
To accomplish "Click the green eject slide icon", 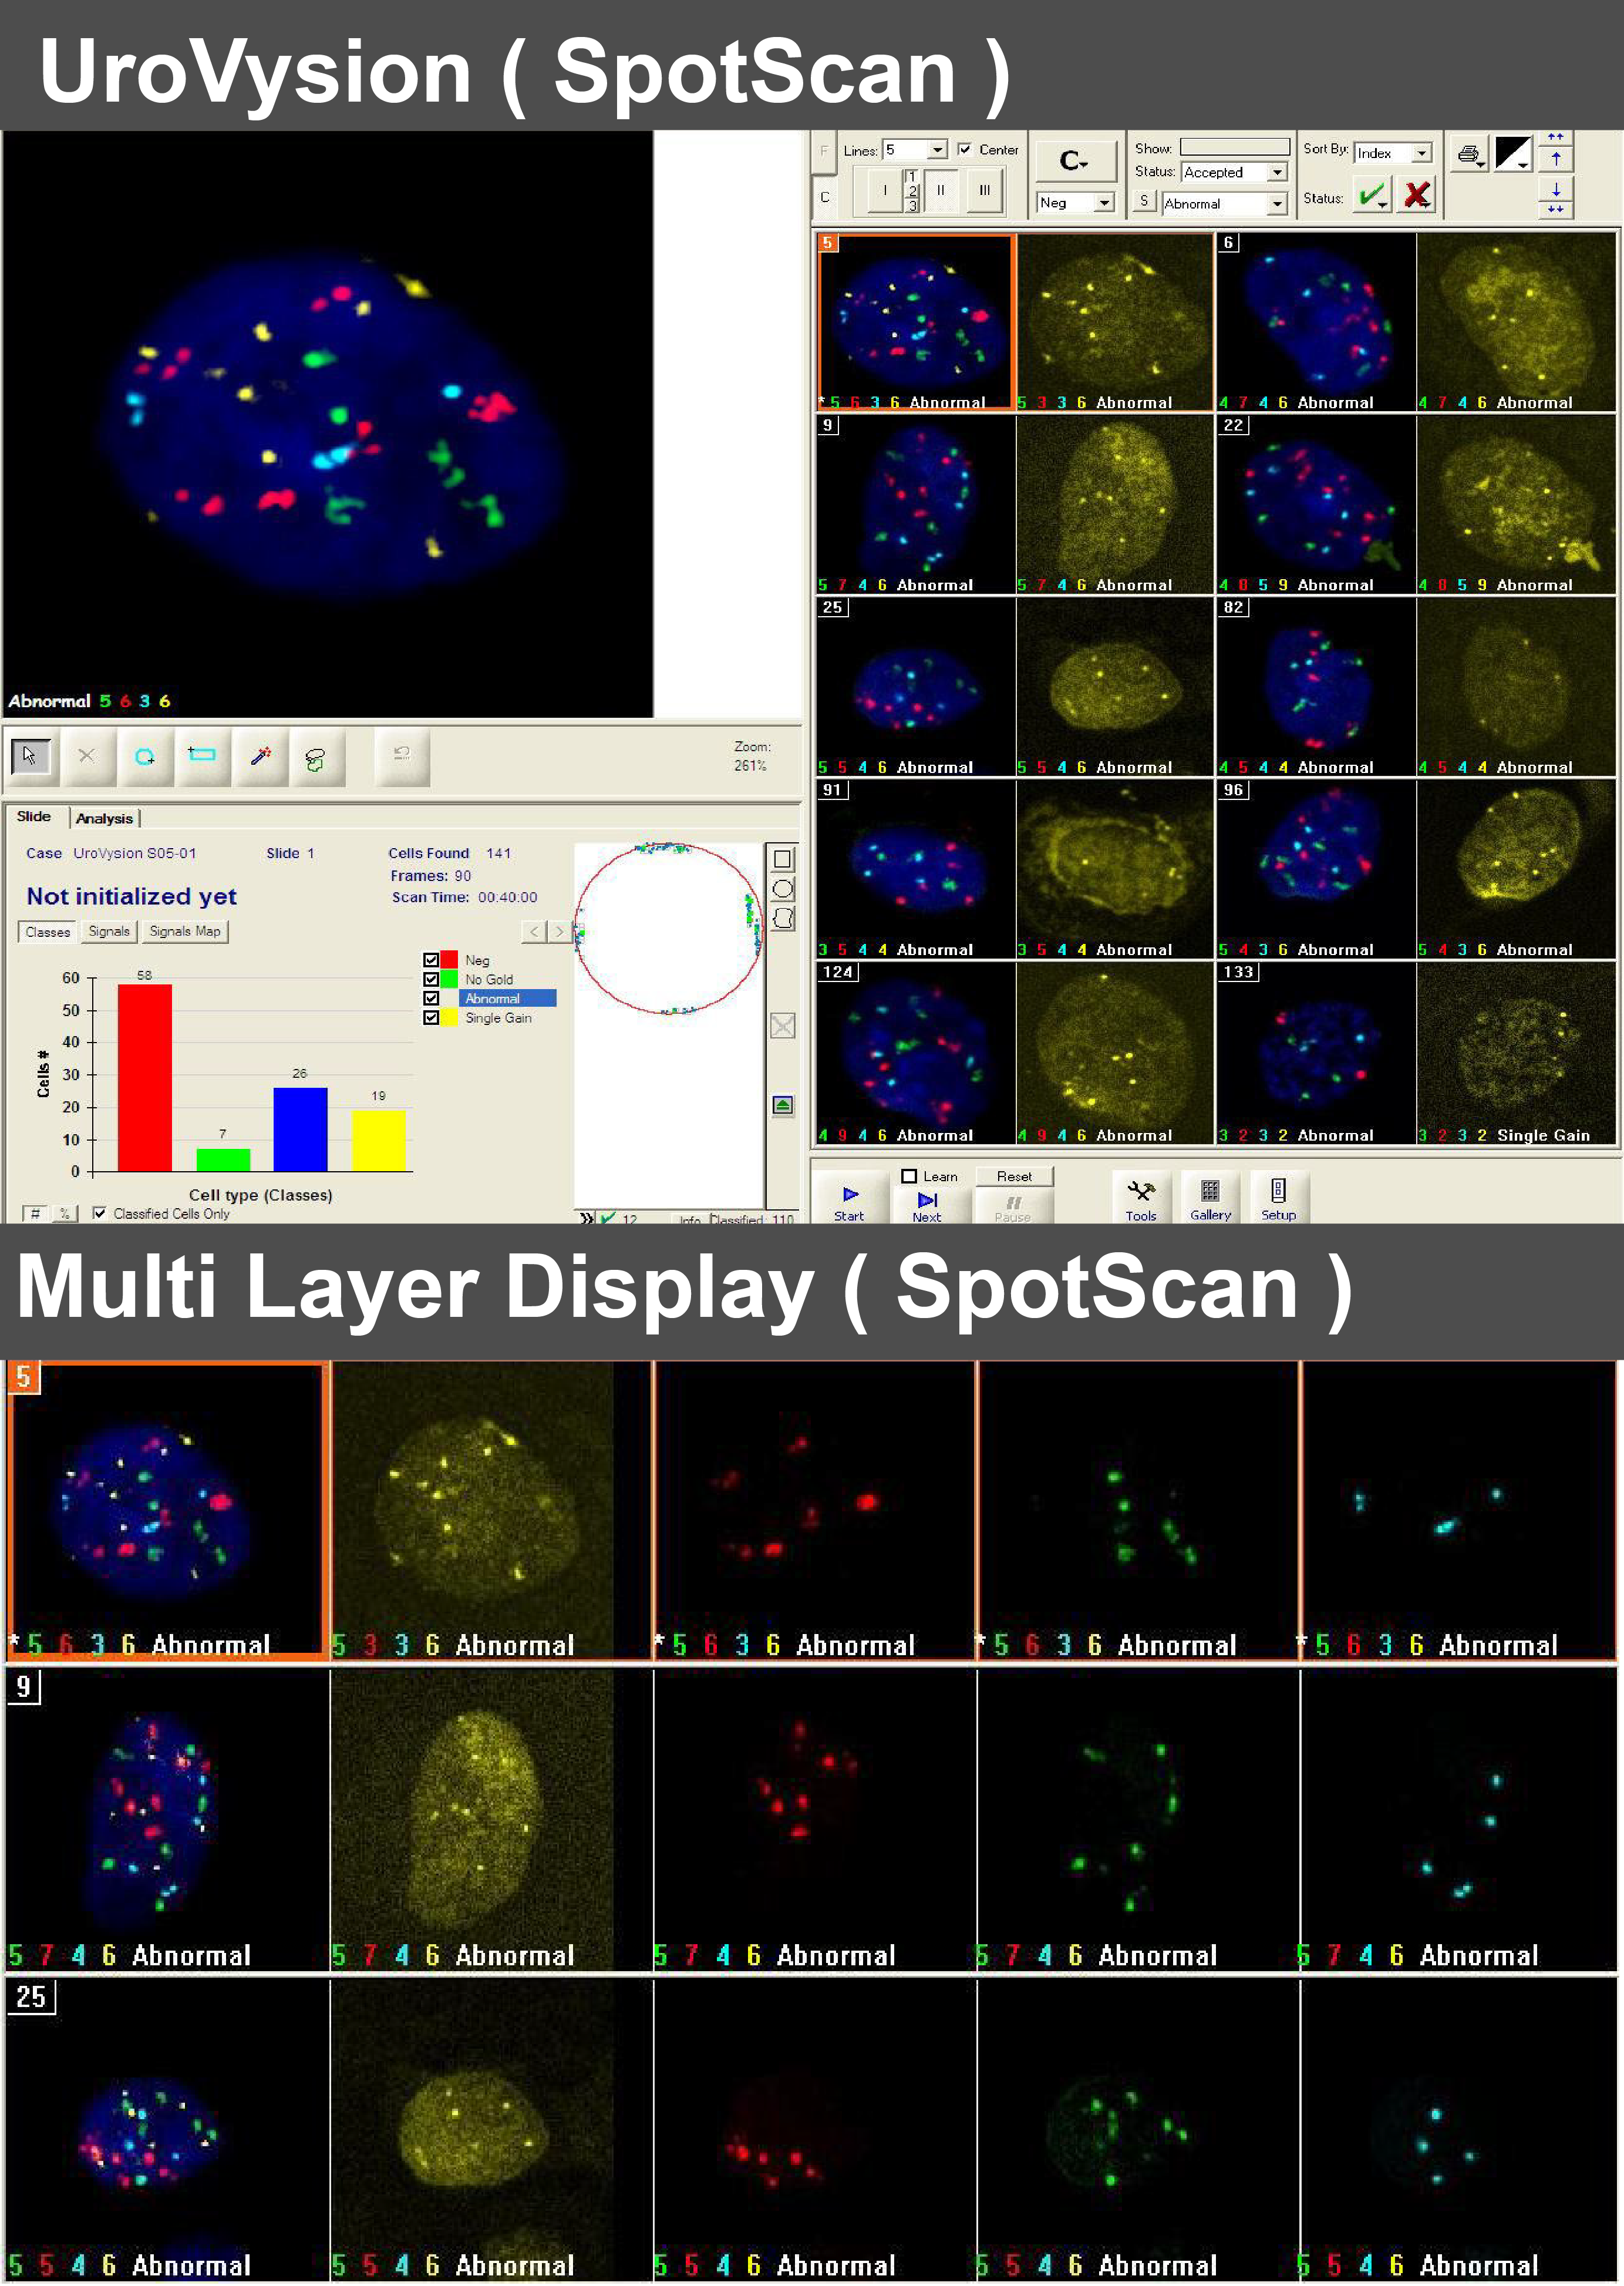I will [783, 1104].
